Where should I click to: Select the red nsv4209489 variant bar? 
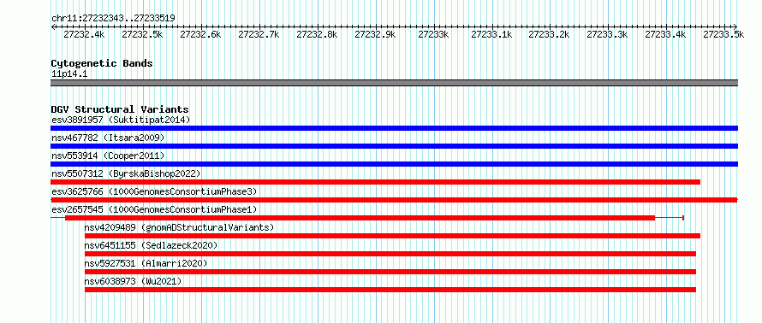click(x=393, y=236)
